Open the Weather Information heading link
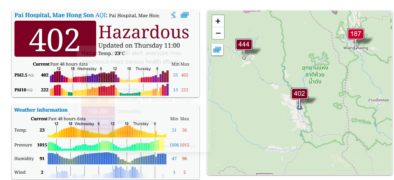The image size is (394, 180). [41, 110]
